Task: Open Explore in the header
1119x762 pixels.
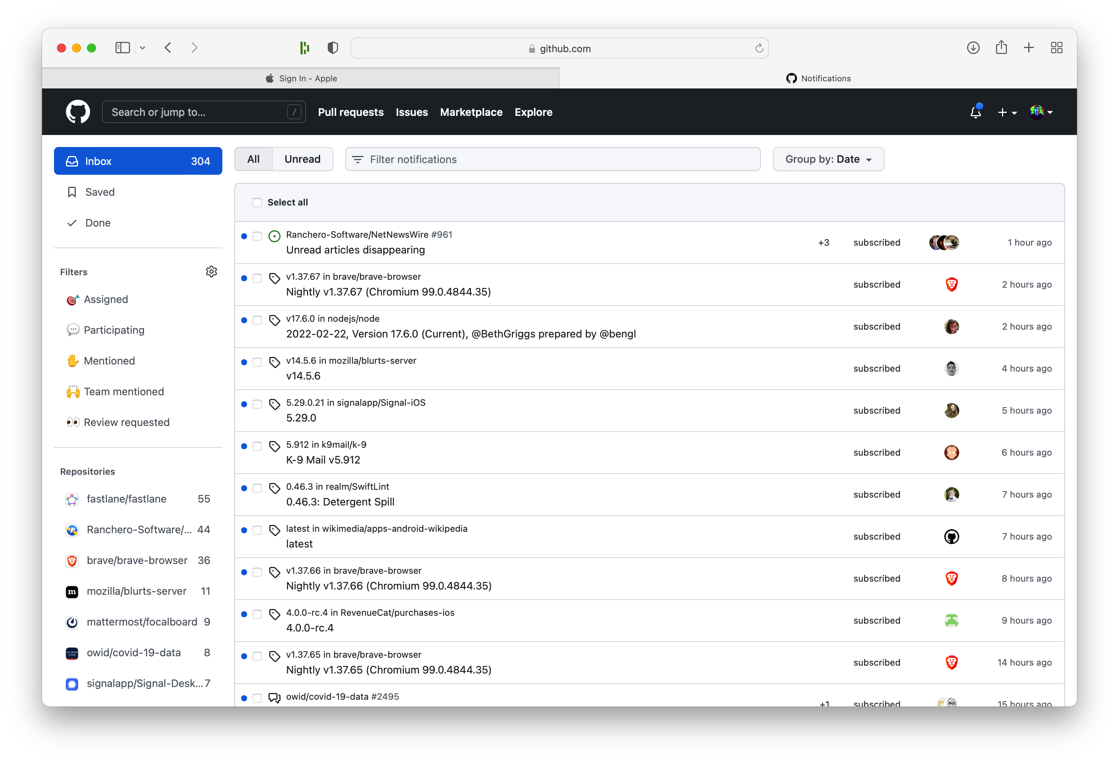Action: (x=534, y=112)
